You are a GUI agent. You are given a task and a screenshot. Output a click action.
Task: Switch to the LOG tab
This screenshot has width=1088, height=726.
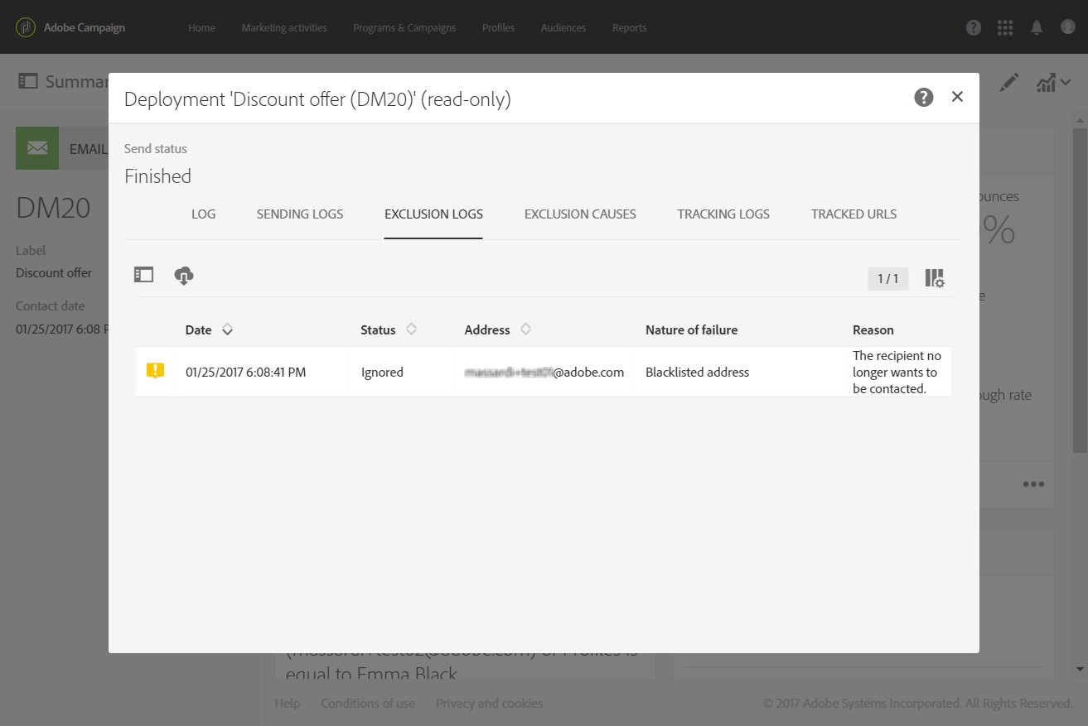pos(203,214)
